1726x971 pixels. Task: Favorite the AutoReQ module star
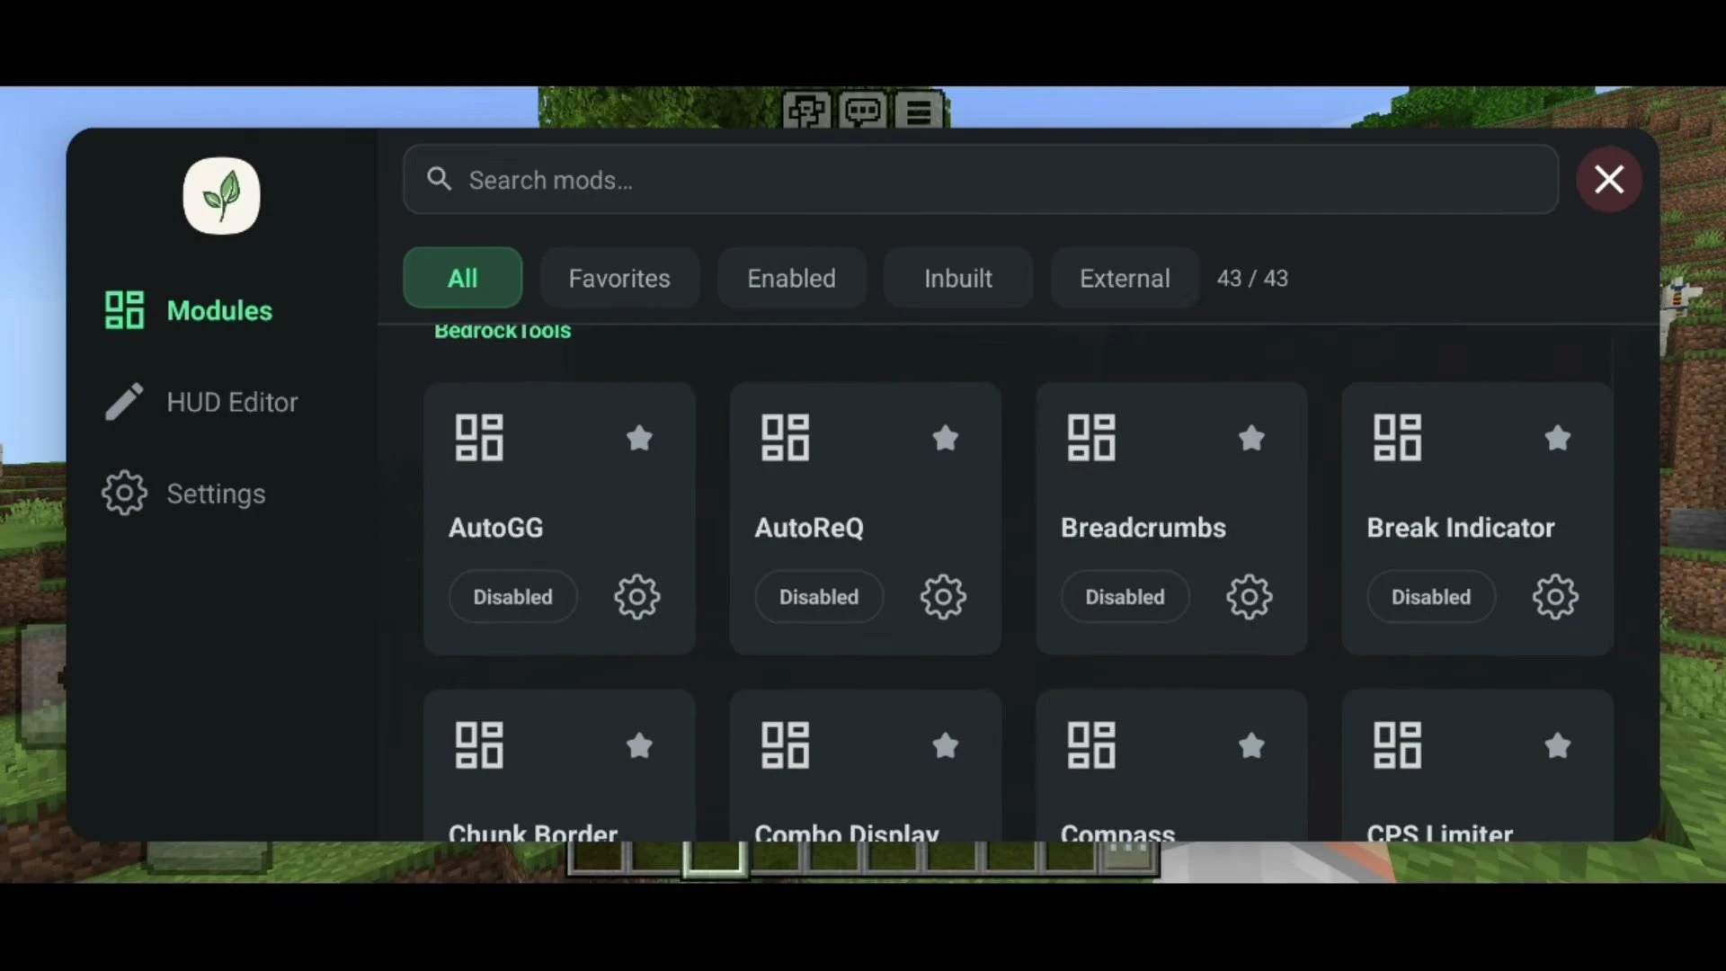point(945,438)
